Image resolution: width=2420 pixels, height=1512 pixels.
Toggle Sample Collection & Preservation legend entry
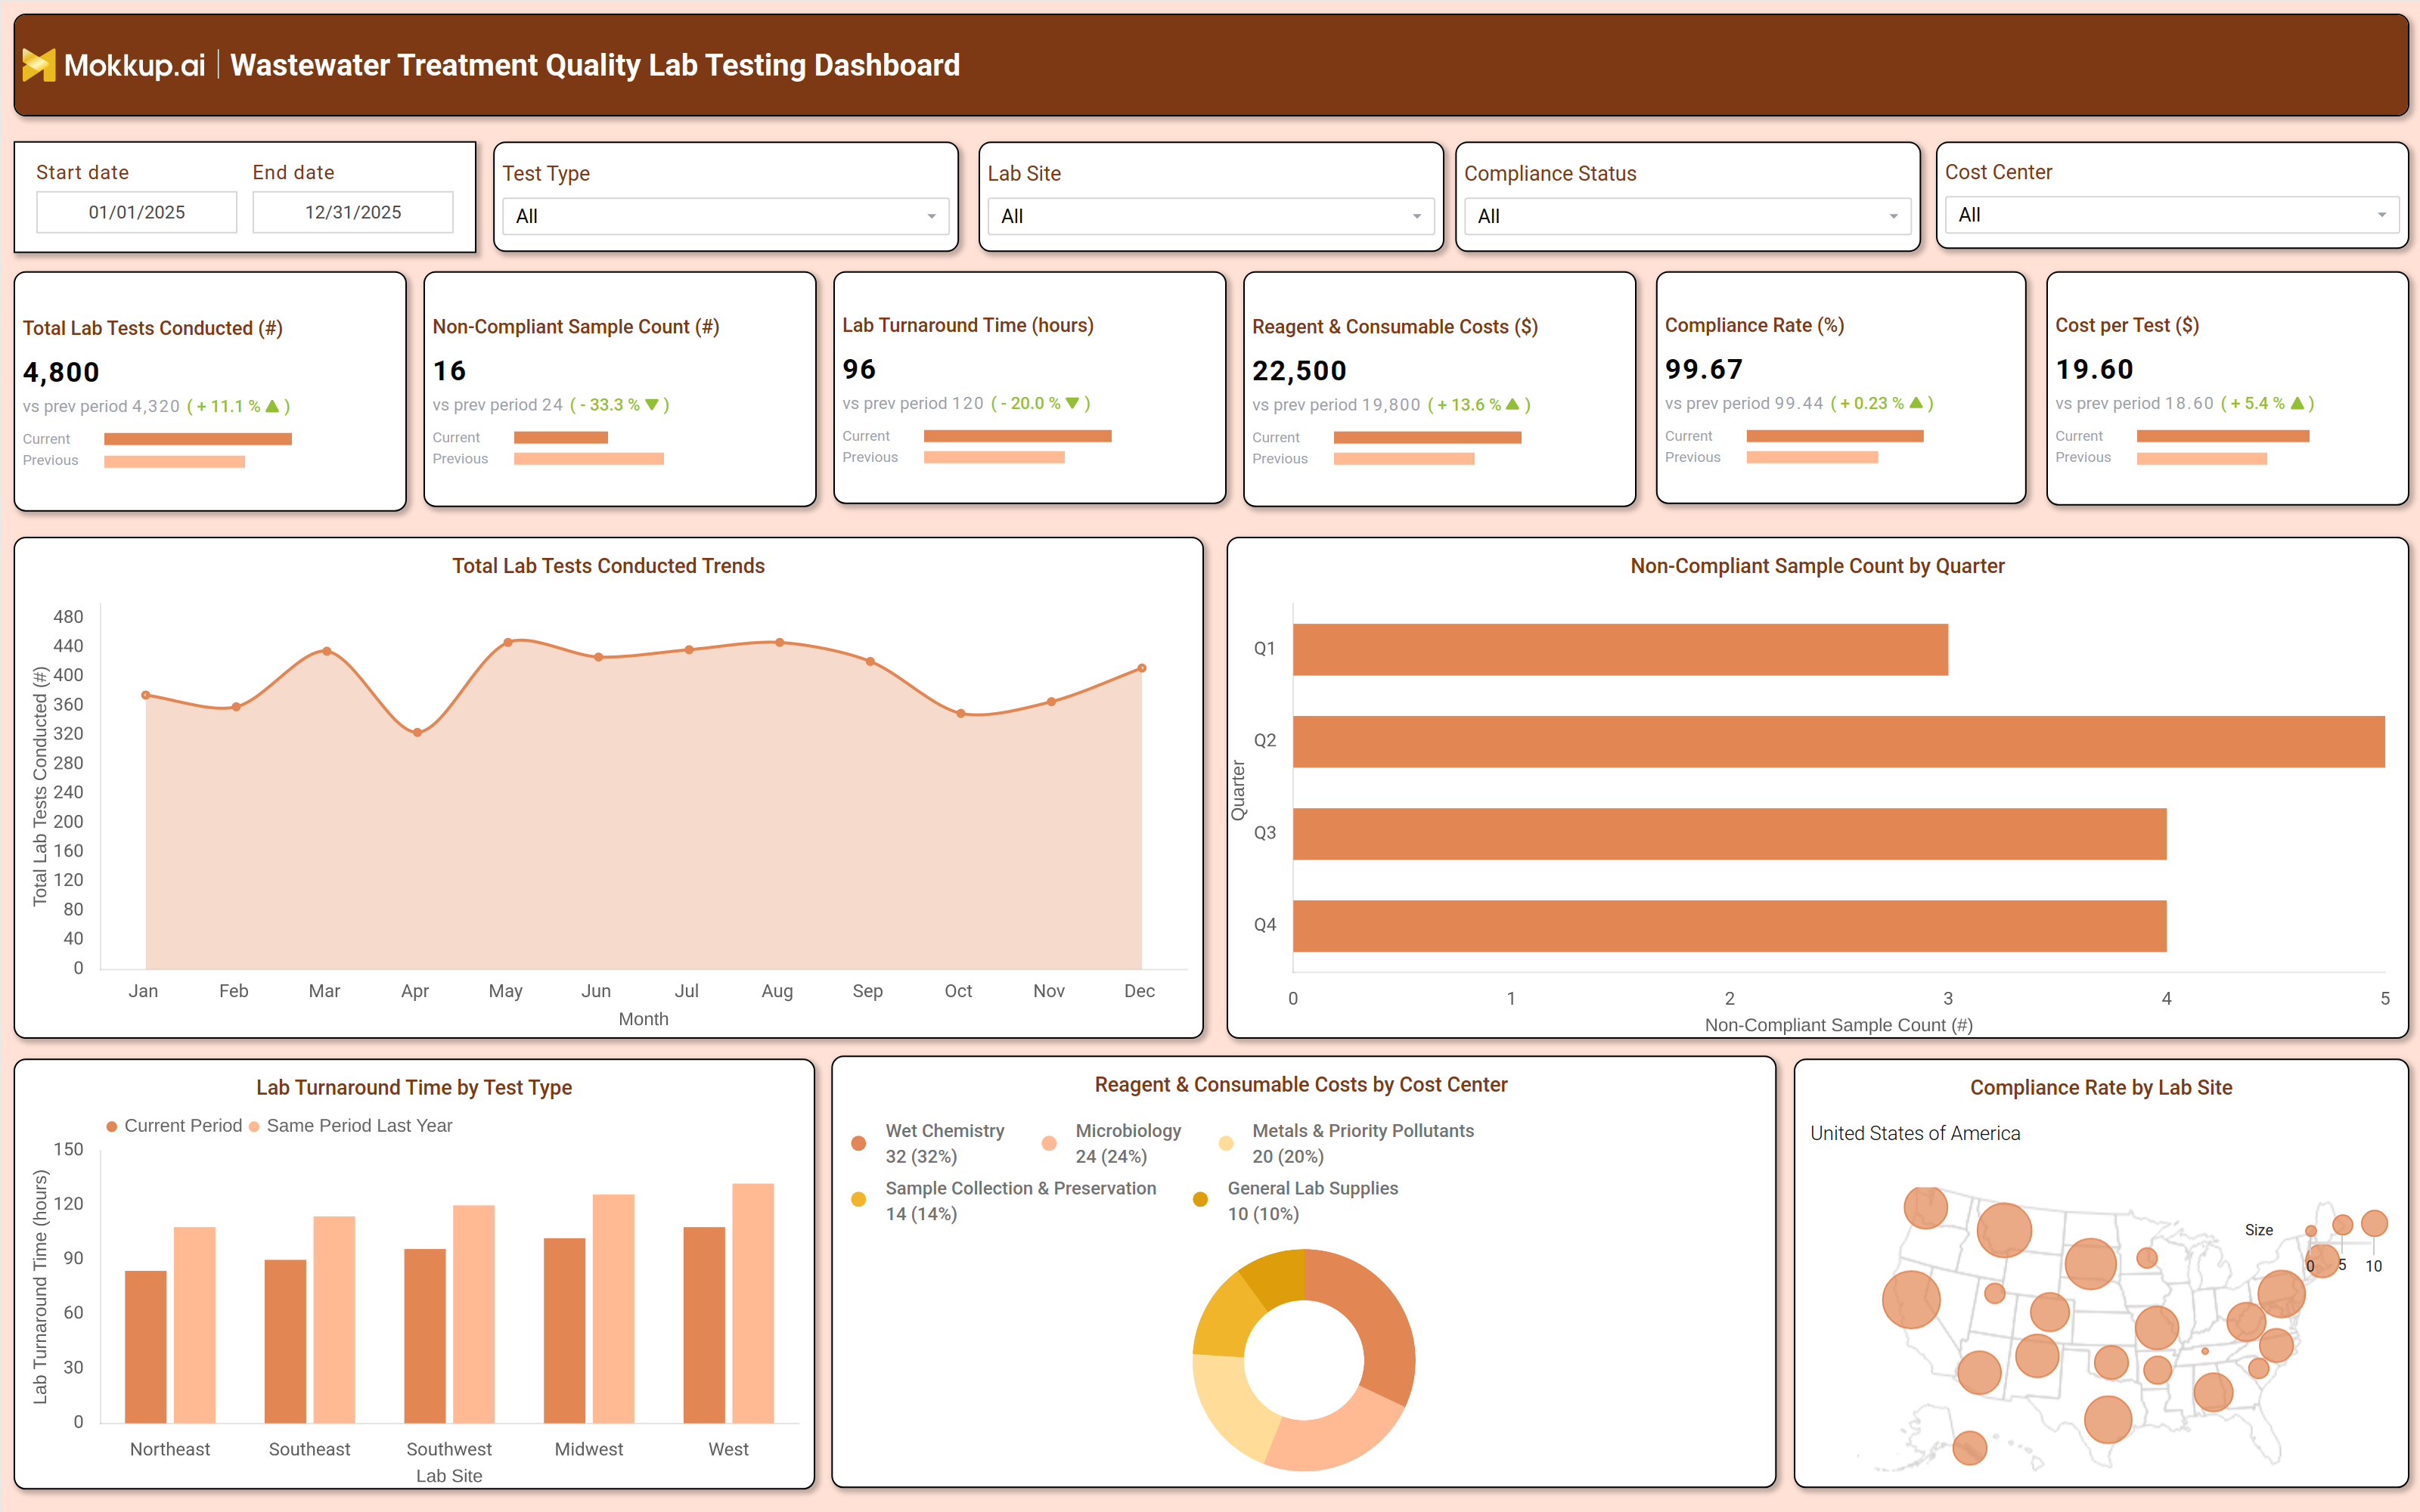[1004, 1200]
